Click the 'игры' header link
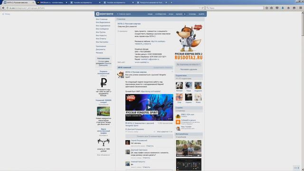Viewport: 304px width, 171px height. coord(171,14)
